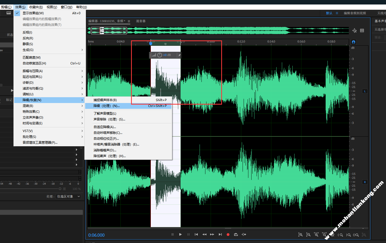Click the blue headphone icon on timeline ruler
The width and height of the screenshot is (386, 243).
tap(354, 42)
